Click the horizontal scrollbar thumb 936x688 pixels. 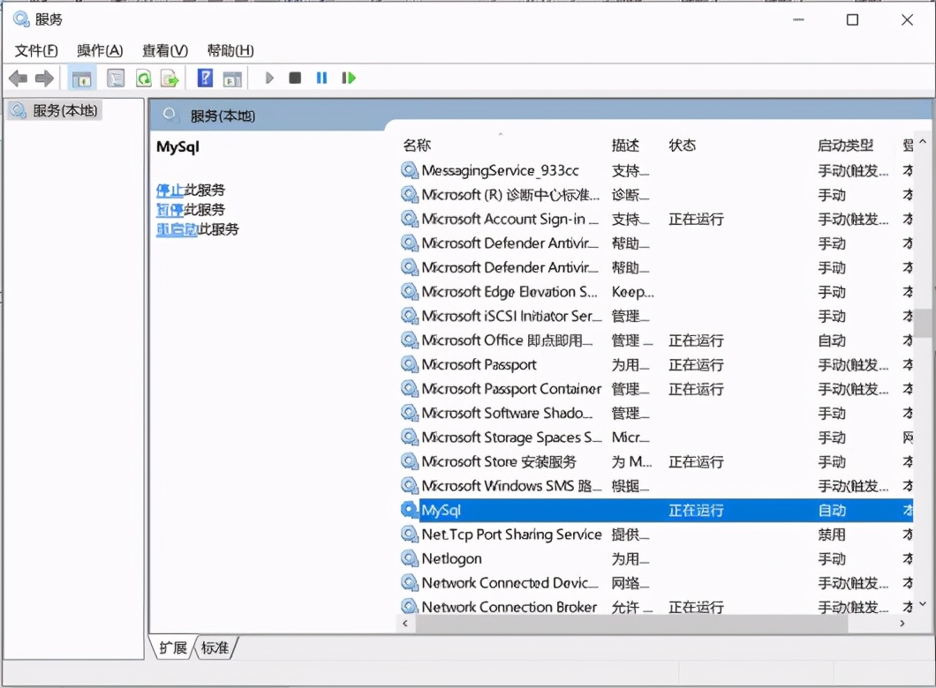631,624
